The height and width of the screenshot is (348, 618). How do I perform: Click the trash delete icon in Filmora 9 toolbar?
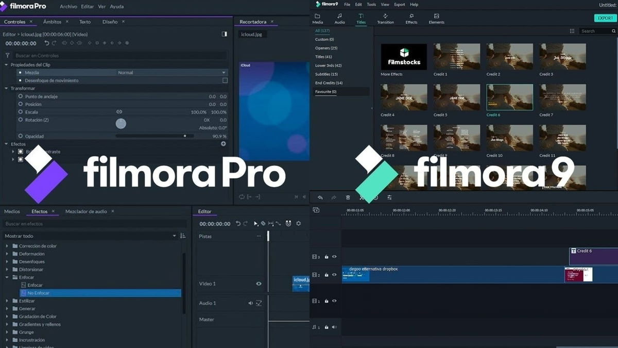click(x=348, y=197)
